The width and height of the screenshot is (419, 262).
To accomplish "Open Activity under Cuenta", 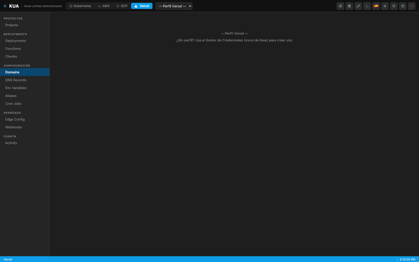I will point(25,143).
